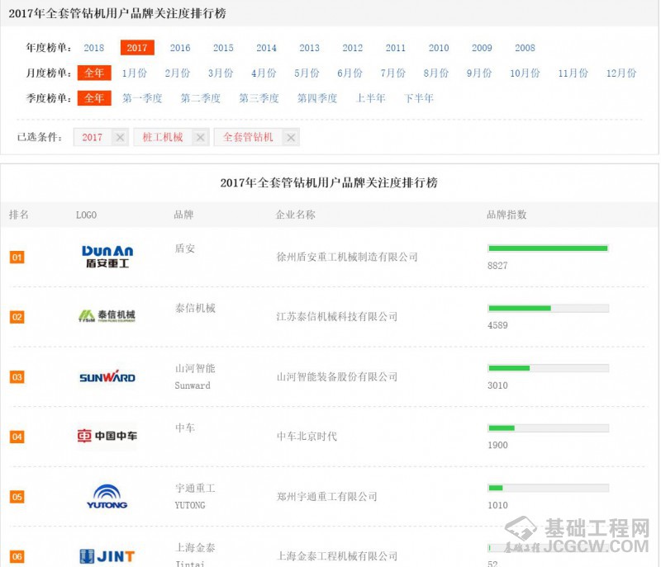Click the 泰信机械 brand logo
Screen dimensions: 661x567
(107, 316)
